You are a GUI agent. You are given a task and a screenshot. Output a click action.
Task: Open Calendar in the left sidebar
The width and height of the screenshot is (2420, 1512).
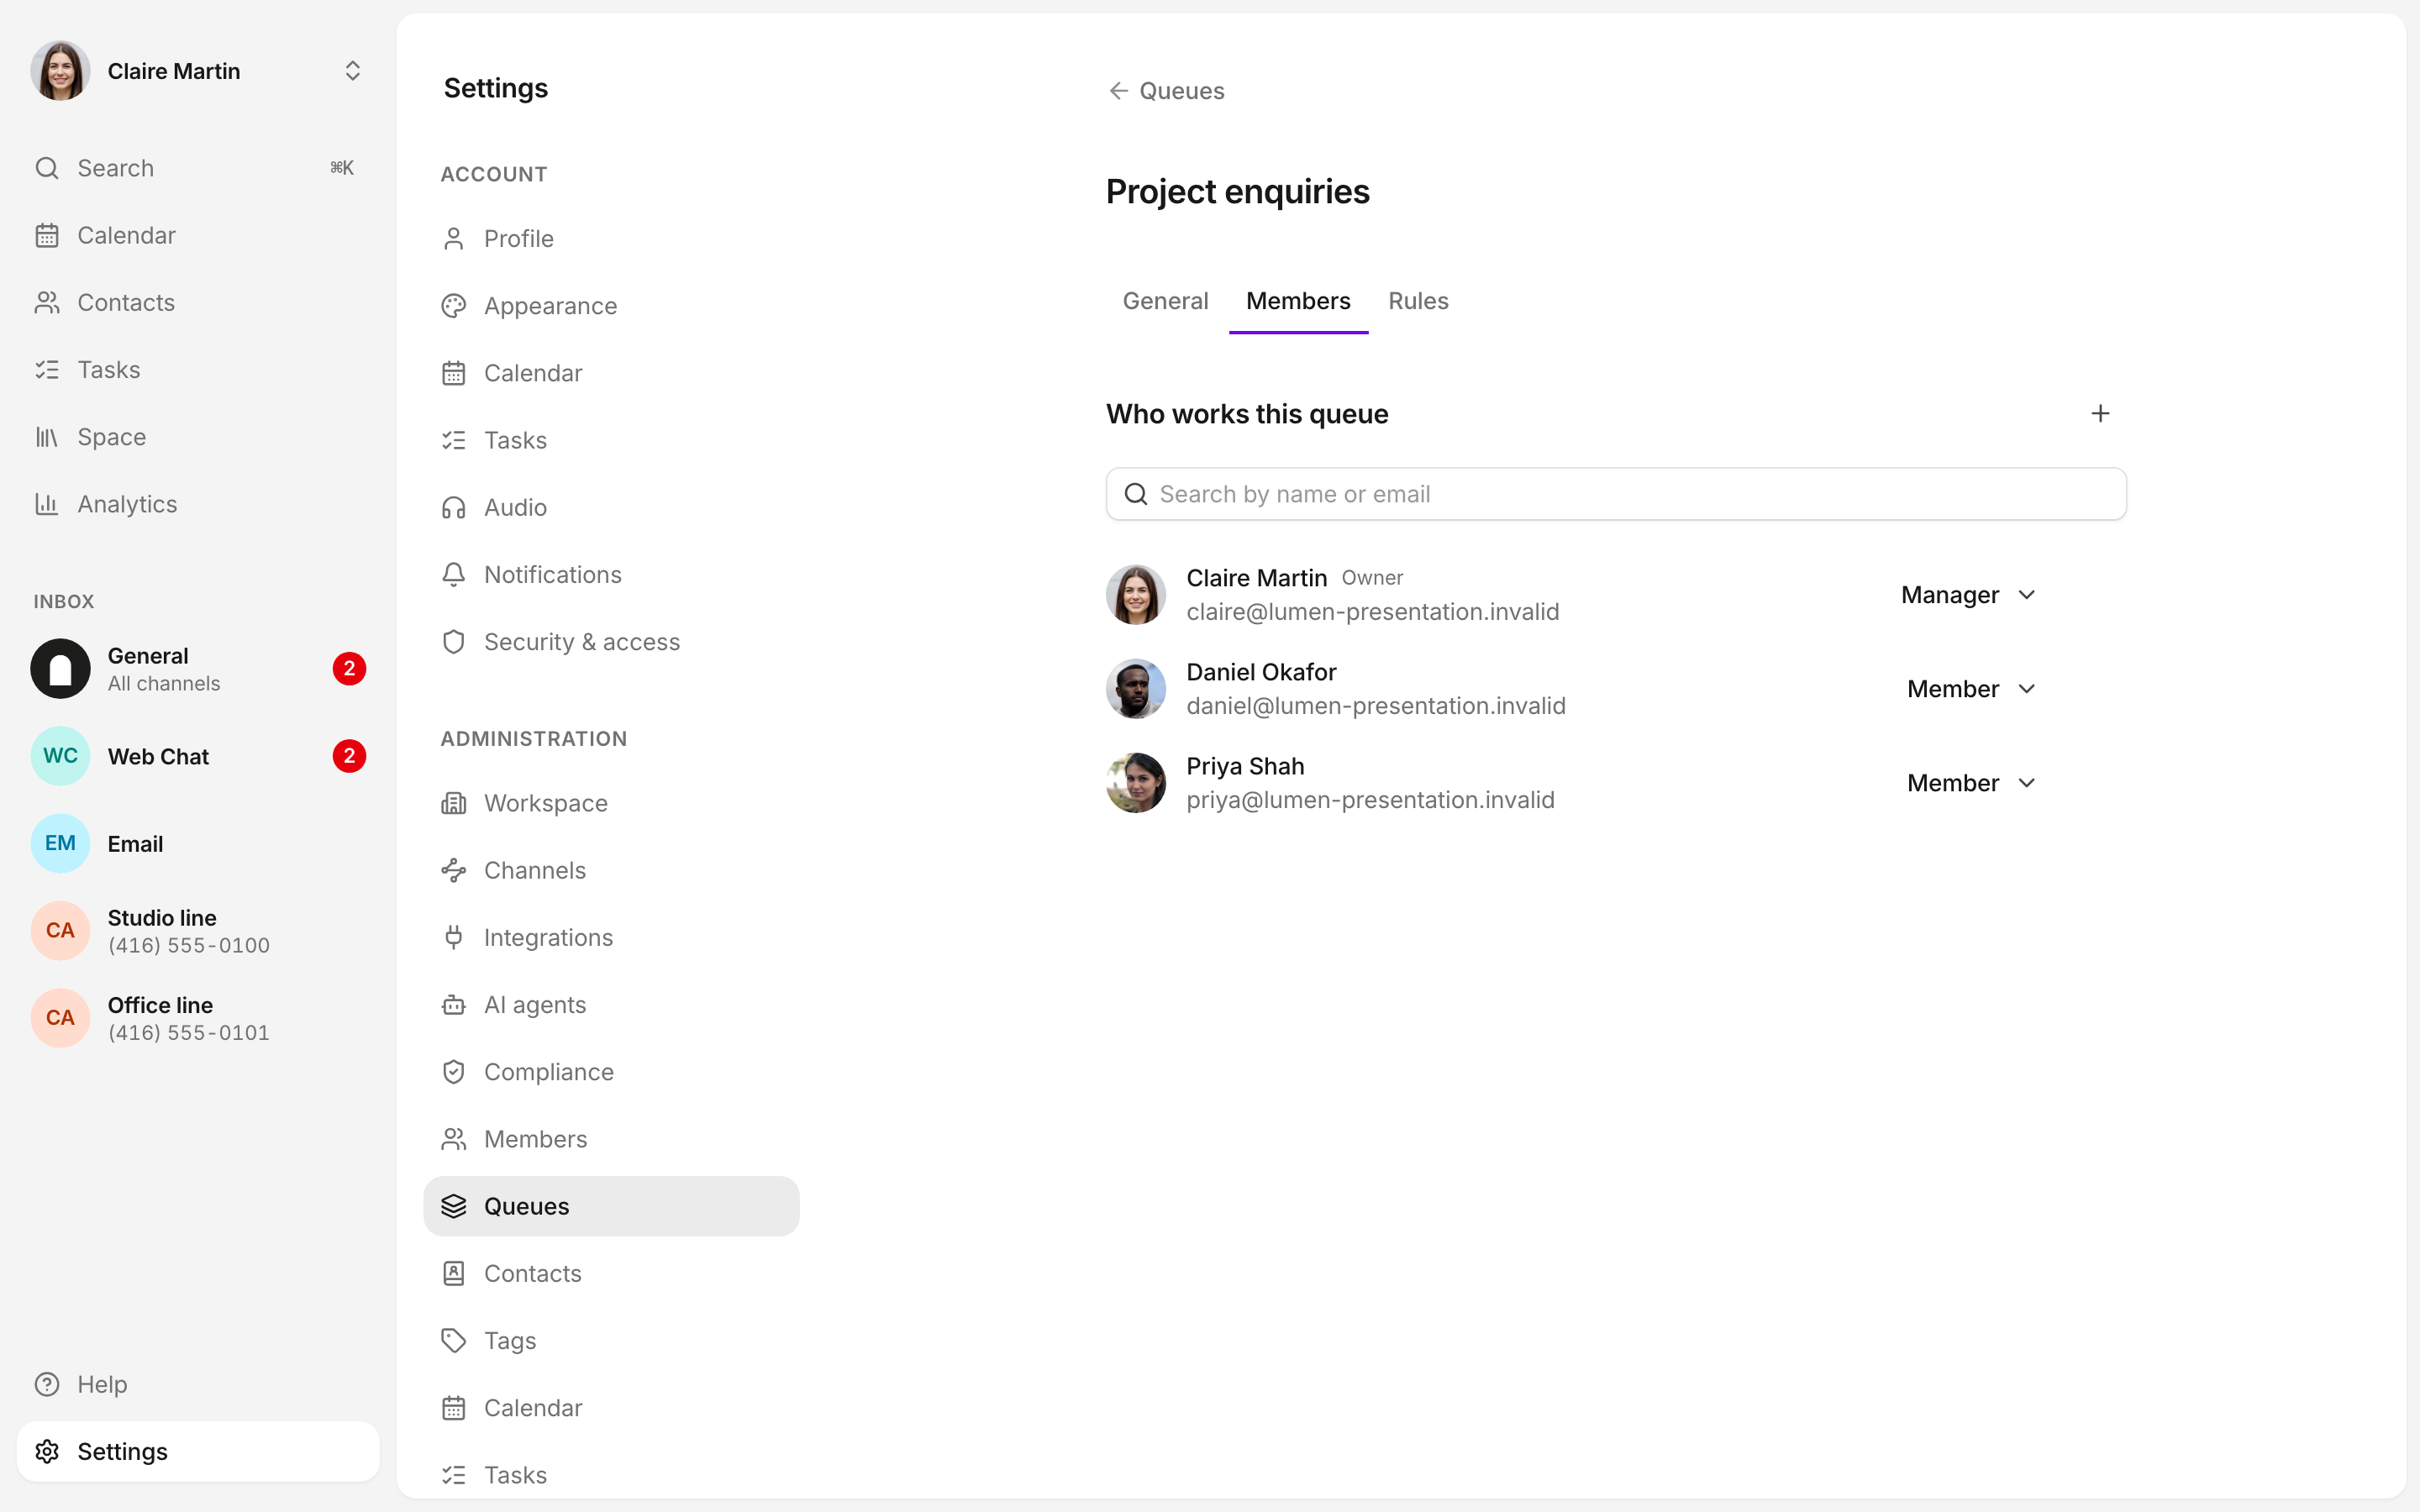[198, 235]
